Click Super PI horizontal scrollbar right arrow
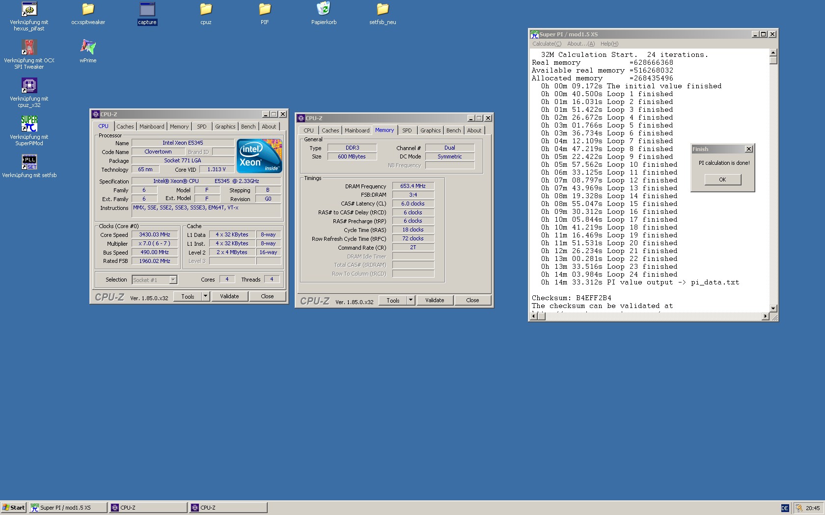The height and width of the screenshot is (515, 825). coord(766,316)
